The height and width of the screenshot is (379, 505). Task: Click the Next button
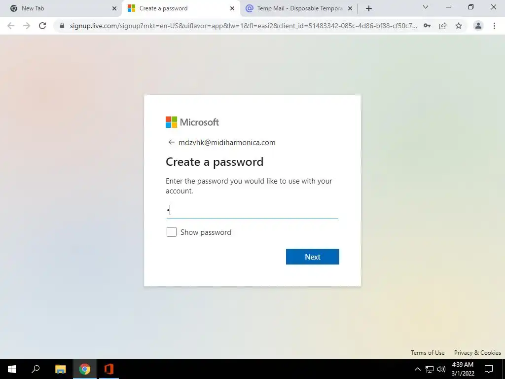click(312, 257)
